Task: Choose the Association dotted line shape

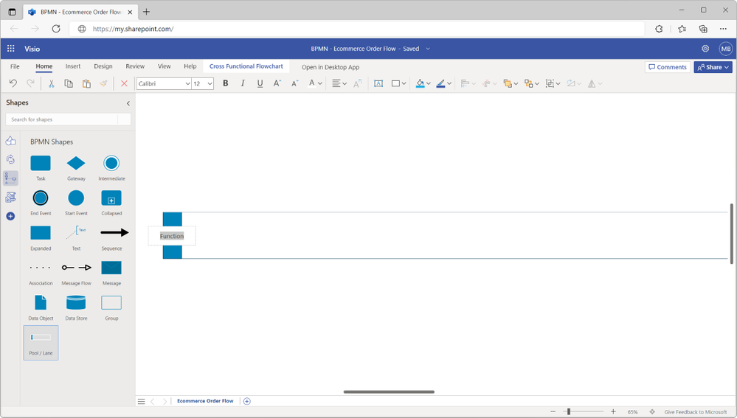Action: (41, 273)
